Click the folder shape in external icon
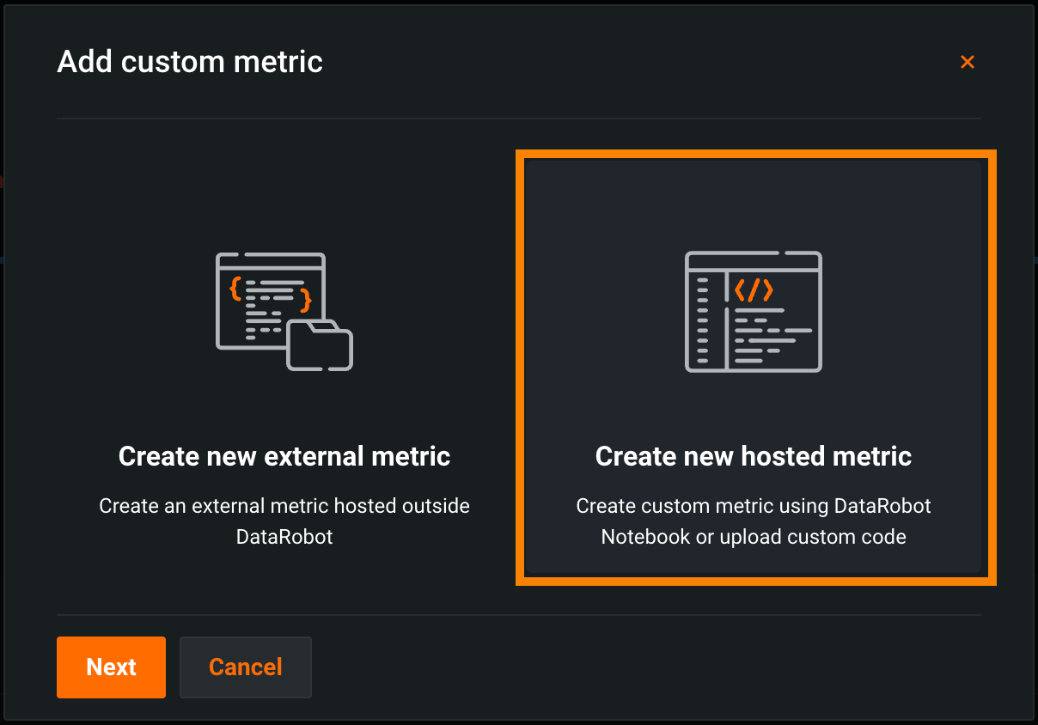 320,346
